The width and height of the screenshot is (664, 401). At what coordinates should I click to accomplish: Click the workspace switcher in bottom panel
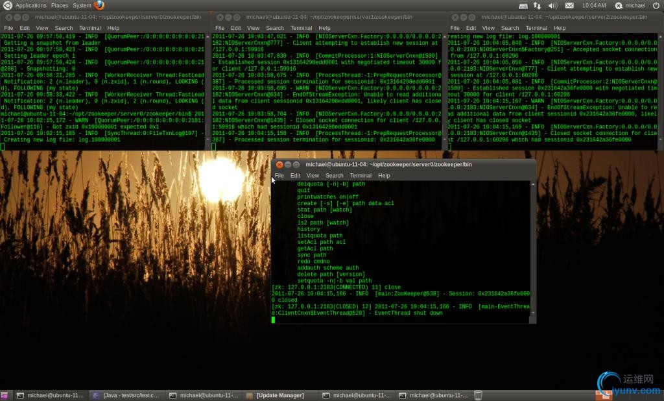[603, 395]
